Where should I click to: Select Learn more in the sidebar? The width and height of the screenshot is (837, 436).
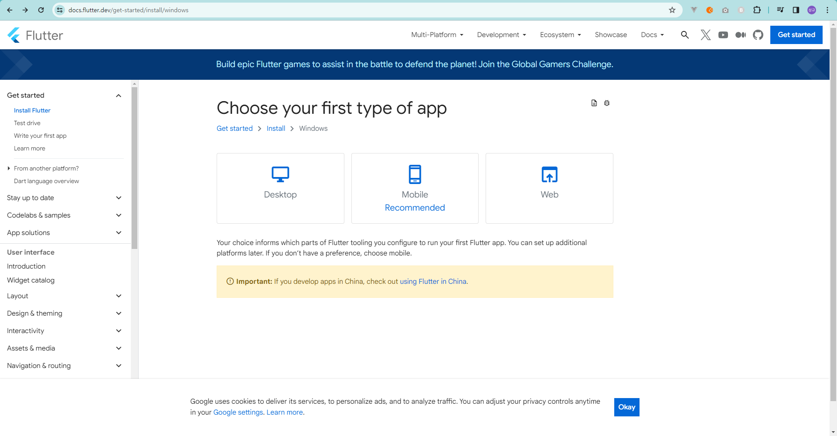click(x=30, y=148)
